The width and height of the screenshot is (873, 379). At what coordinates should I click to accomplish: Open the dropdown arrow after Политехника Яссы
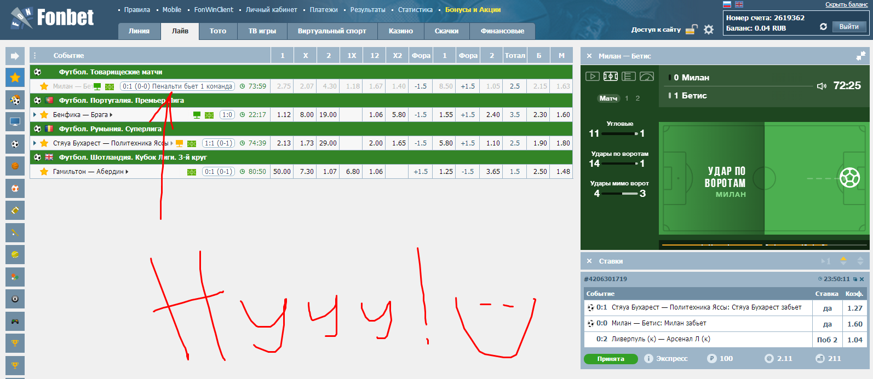pyautogui.click(x=171, y=143)
